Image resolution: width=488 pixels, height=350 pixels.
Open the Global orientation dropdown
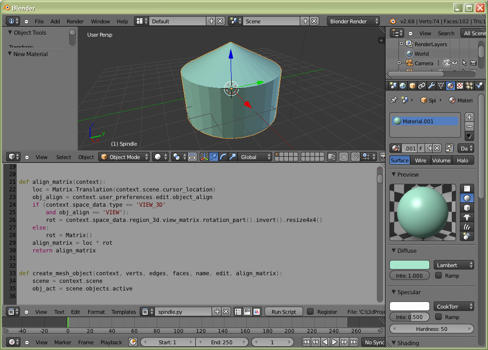coord(255,157)
